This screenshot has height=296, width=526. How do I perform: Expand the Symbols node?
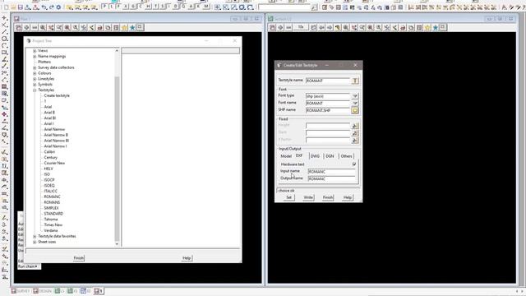35,85
